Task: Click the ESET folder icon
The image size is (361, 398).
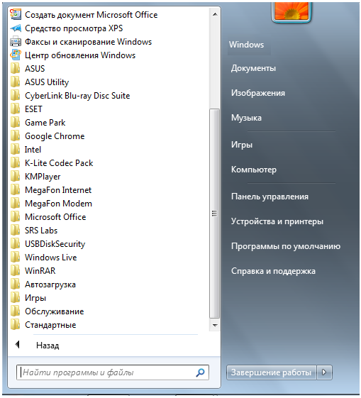Action: click(x=16, y=109)
